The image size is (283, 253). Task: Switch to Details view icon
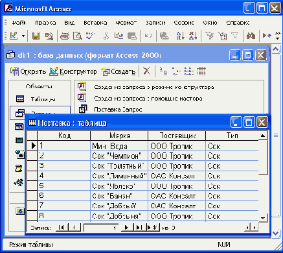point(201,71)
